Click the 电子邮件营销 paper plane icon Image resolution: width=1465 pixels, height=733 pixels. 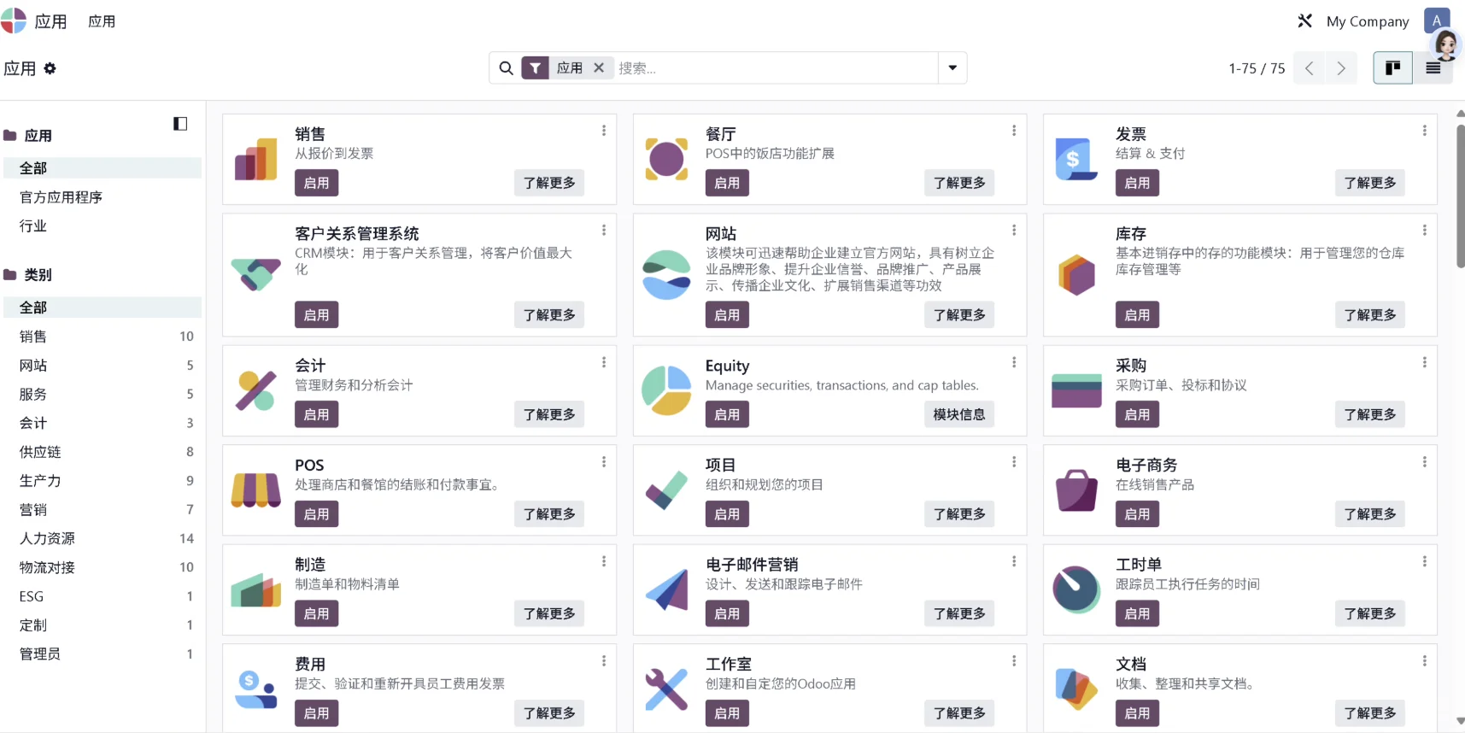(666, 589)
